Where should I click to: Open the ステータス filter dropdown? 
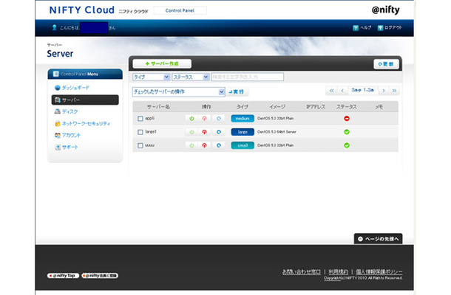[x=191, y=77]
